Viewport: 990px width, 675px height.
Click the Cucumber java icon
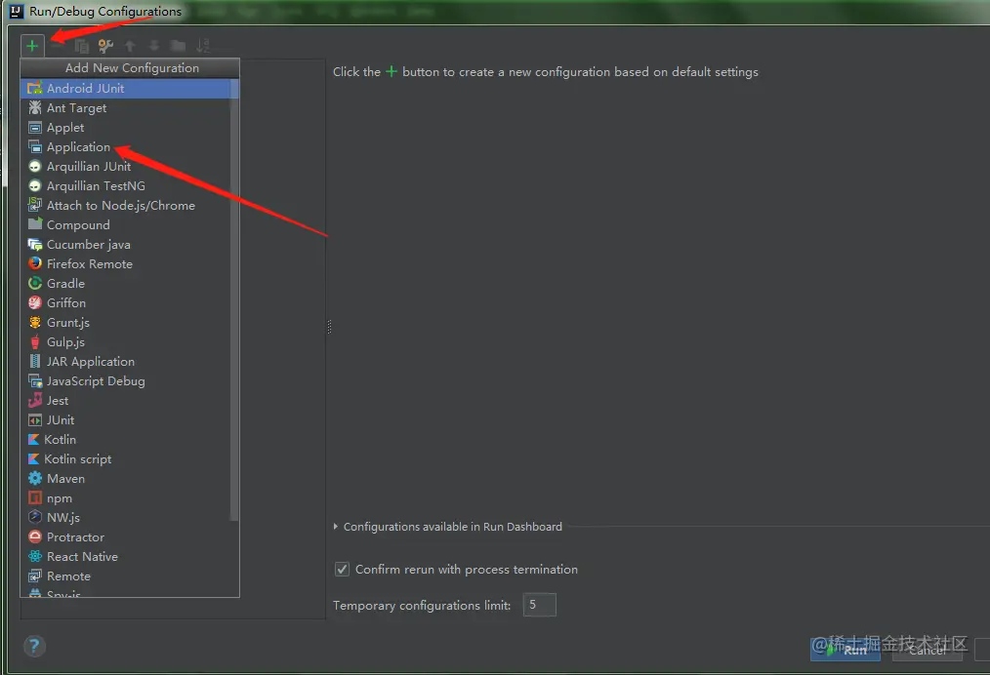point(35,244)
